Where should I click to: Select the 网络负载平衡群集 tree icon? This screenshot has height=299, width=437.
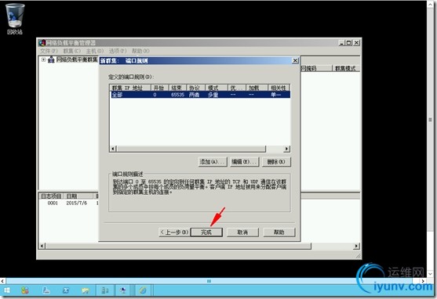click(51, 59)
